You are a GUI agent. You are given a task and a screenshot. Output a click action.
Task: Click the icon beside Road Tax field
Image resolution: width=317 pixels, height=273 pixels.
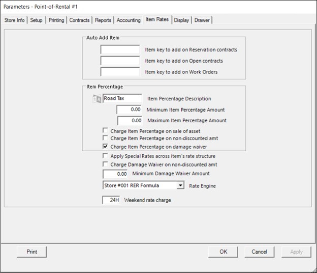tap(97, 99)
